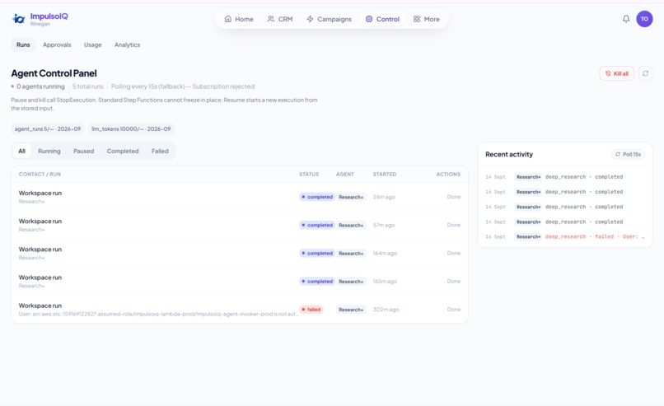This screenshot has width=664, height=406.
Task: Click the failed status badge
Action: (x=311, y=310)
